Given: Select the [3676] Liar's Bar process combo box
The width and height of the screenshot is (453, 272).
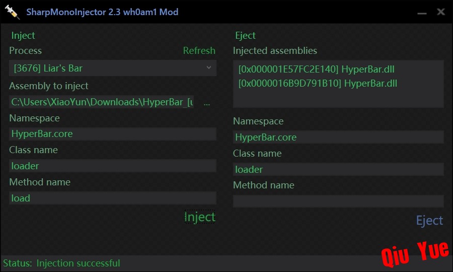Looking at the screenshot, I should (x=113, y=68).
